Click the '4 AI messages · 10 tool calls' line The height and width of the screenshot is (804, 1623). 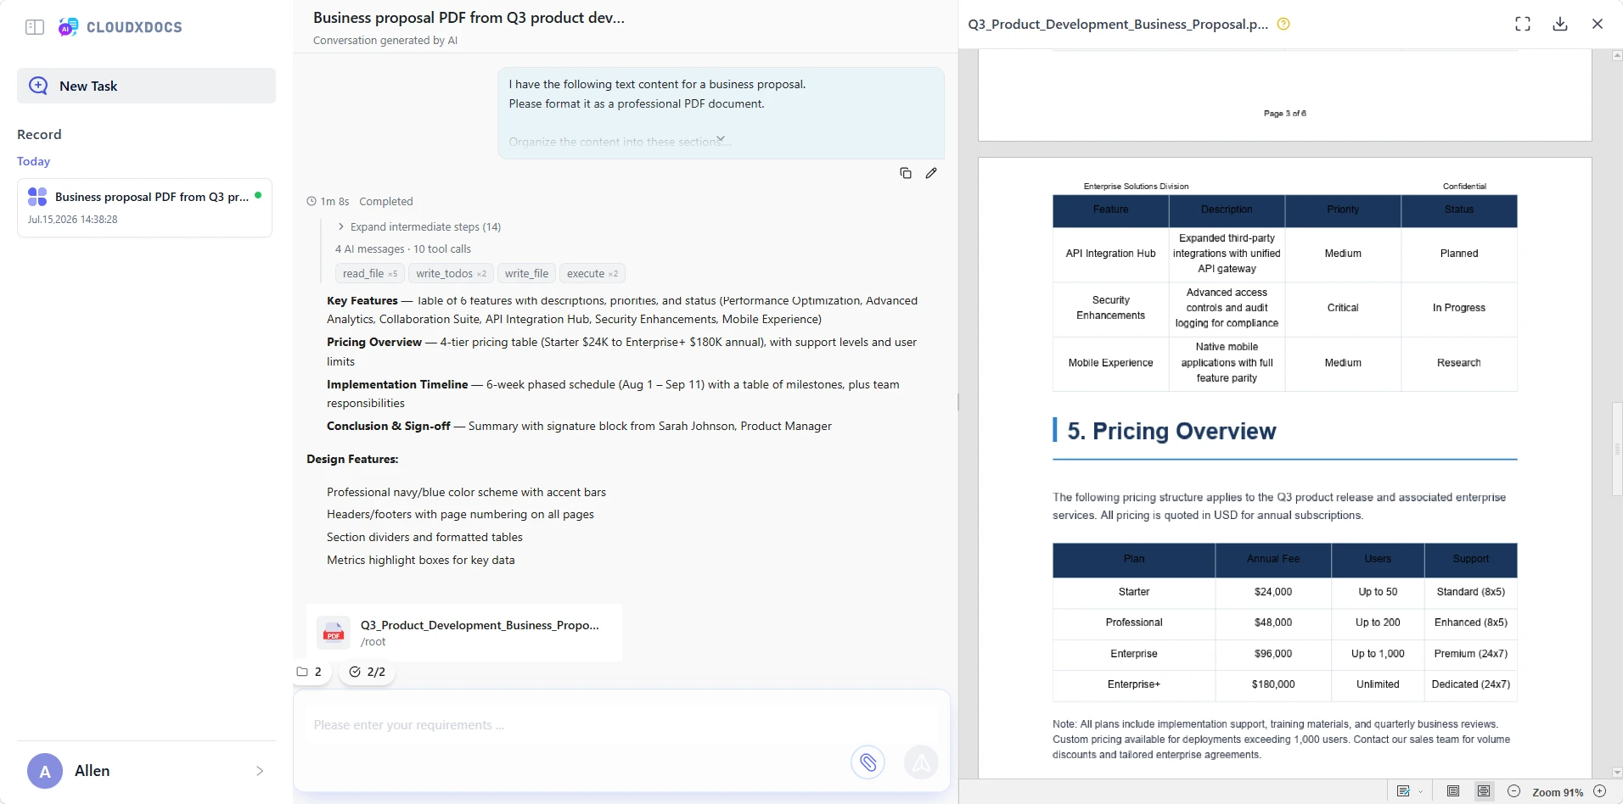(x=402, y=249)
